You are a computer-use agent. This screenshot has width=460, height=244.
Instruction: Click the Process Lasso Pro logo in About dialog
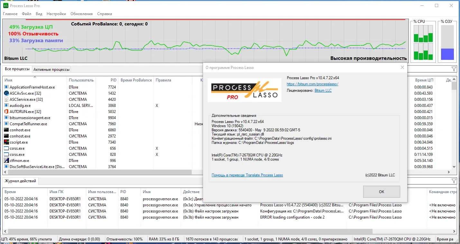[244, 90]
